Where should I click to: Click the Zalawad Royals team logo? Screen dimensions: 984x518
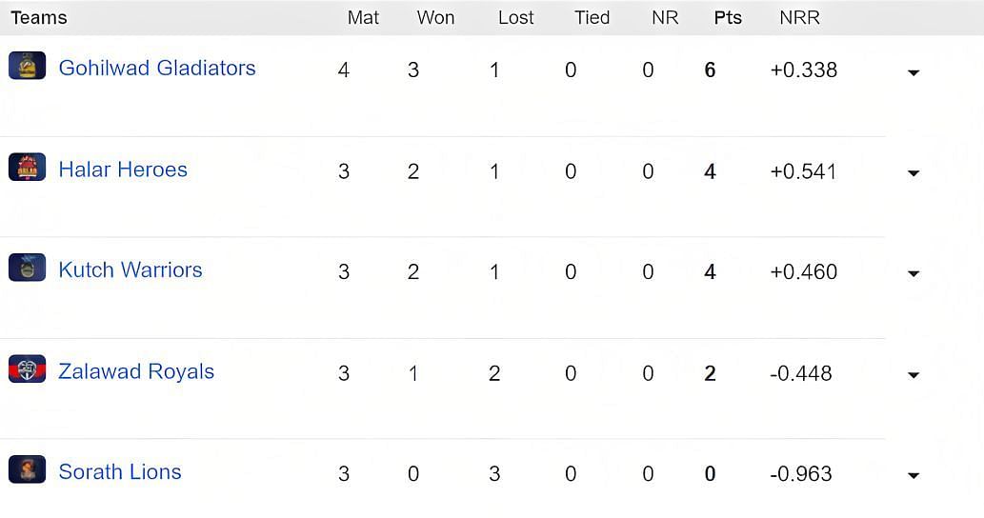click(27, 369)
